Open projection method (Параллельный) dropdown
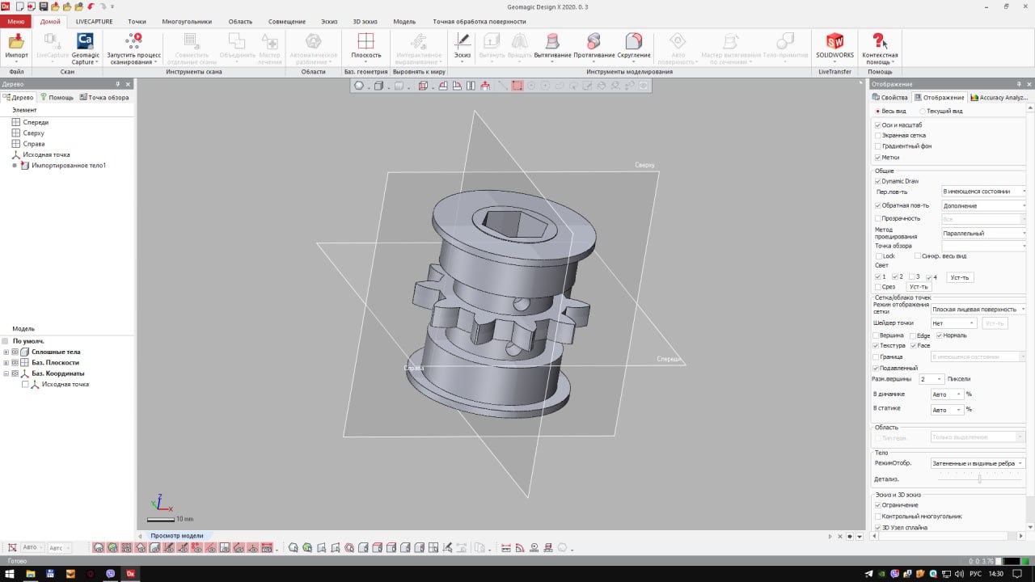The image size is (1035, 582). pos(983,233)
